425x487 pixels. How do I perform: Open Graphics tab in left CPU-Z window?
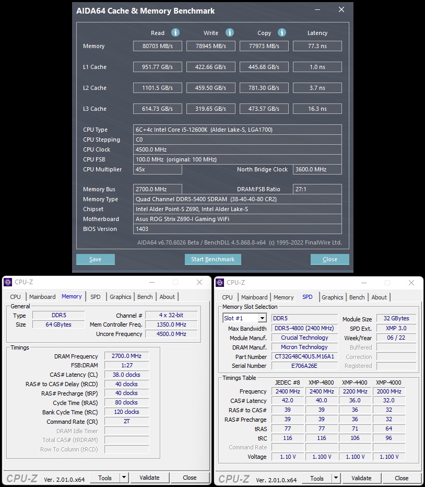(x=121, y=297)
